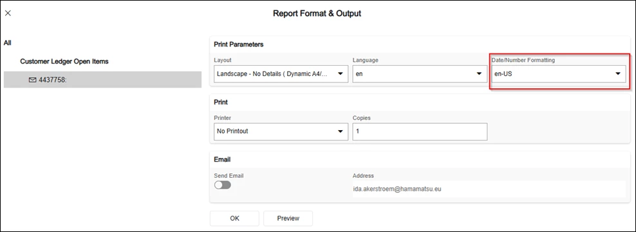Focus the email Address field
Image resolution: width=636 pixels, height=232 pixels.
click(489, 189)
